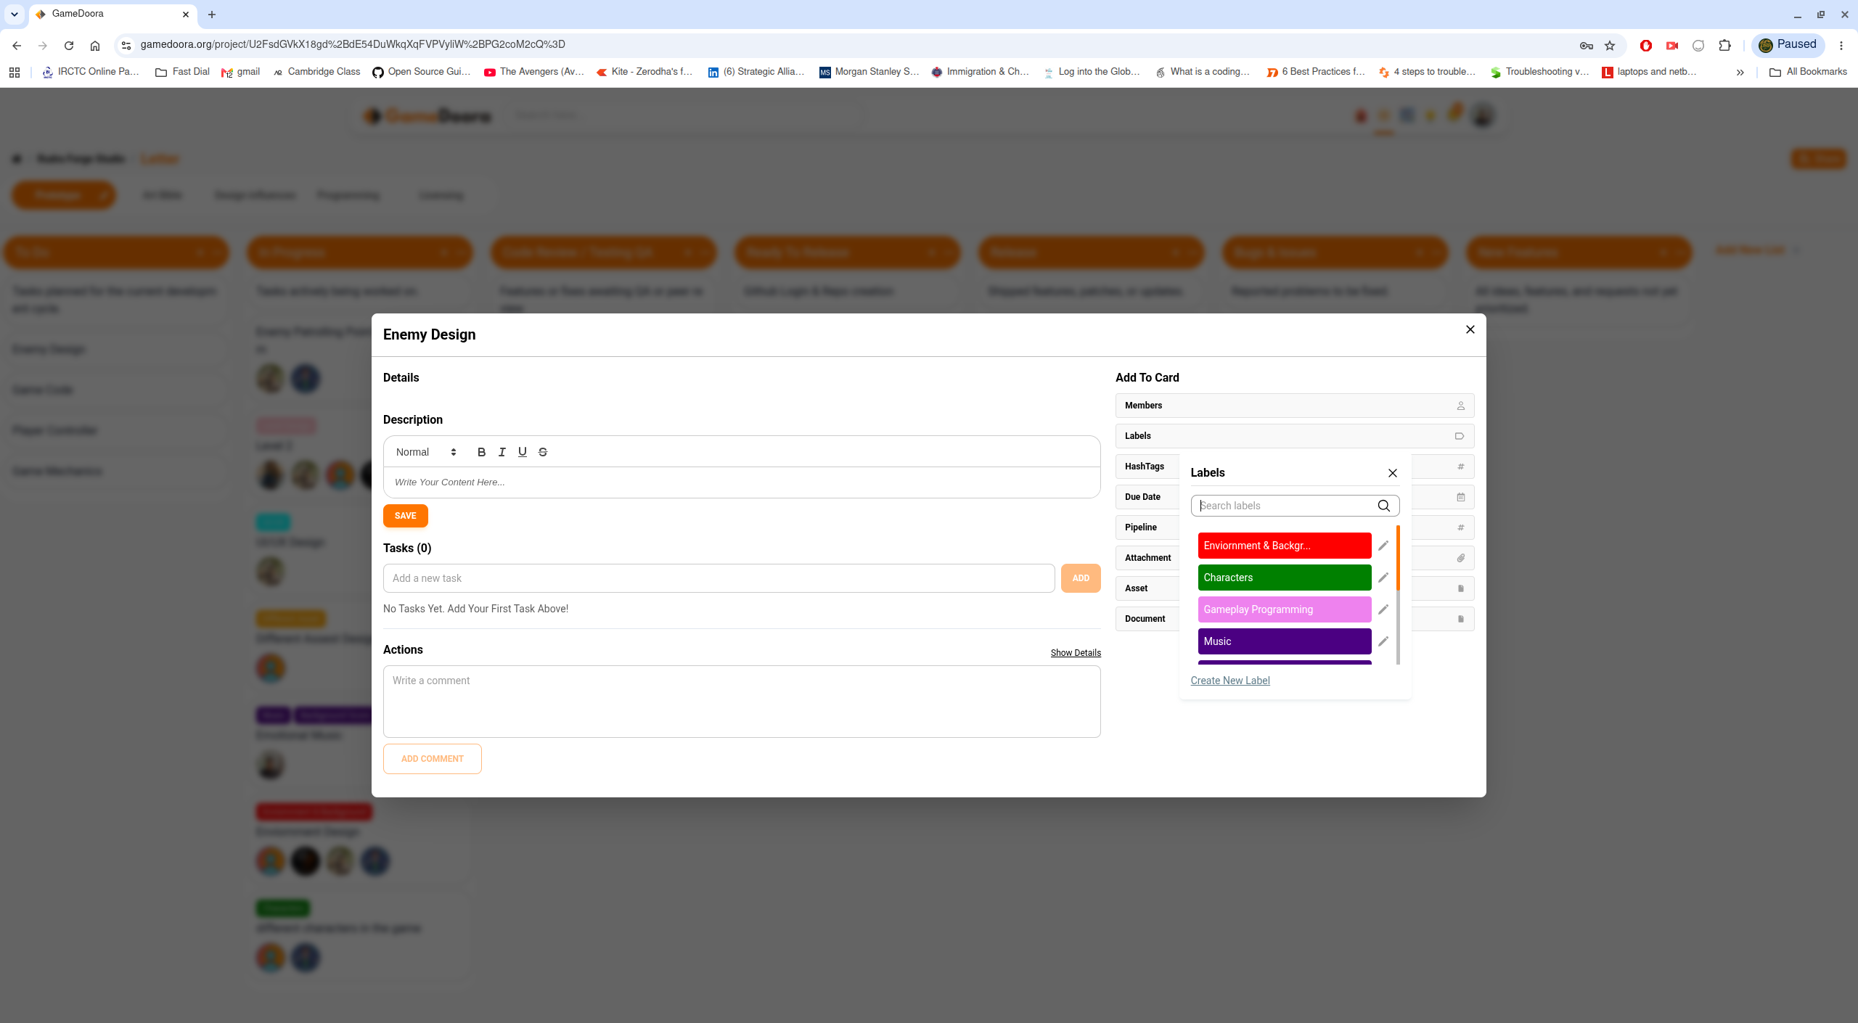The width and height of the screenshot is (1858, 1023).
Task: Click the paperclip icon on Attachment row
Action: tap(1460, 558)
